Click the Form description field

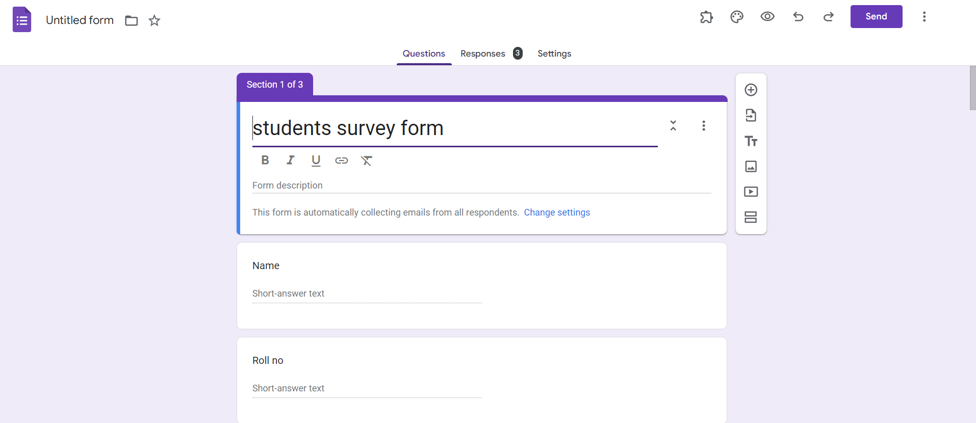(481, 186)
